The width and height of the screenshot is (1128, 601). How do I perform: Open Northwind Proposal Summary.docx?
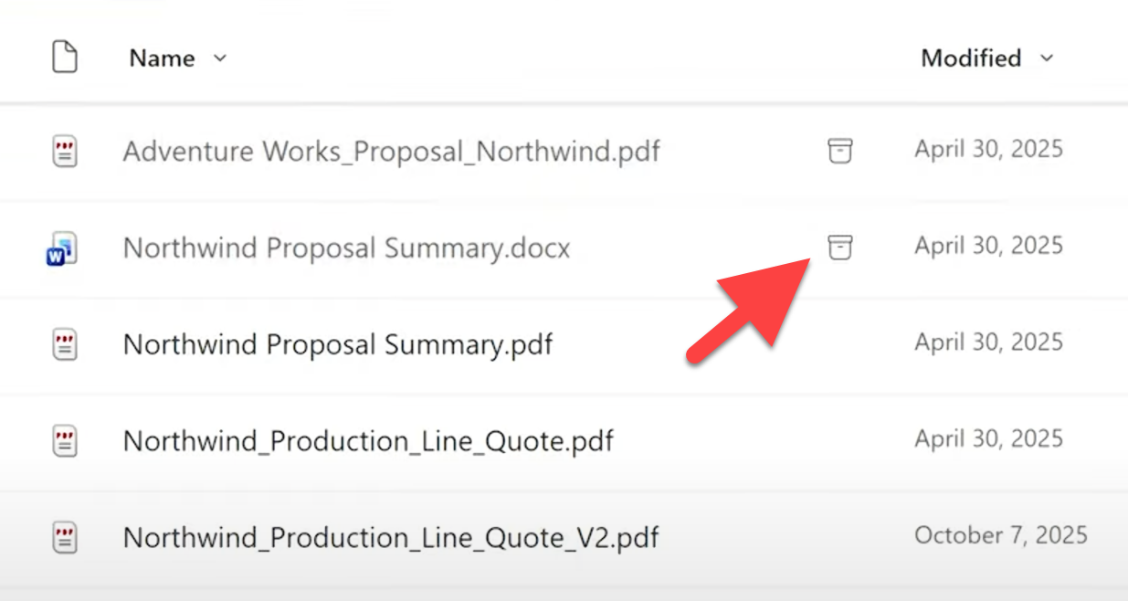pyautogui.click(x=346, y=248)
